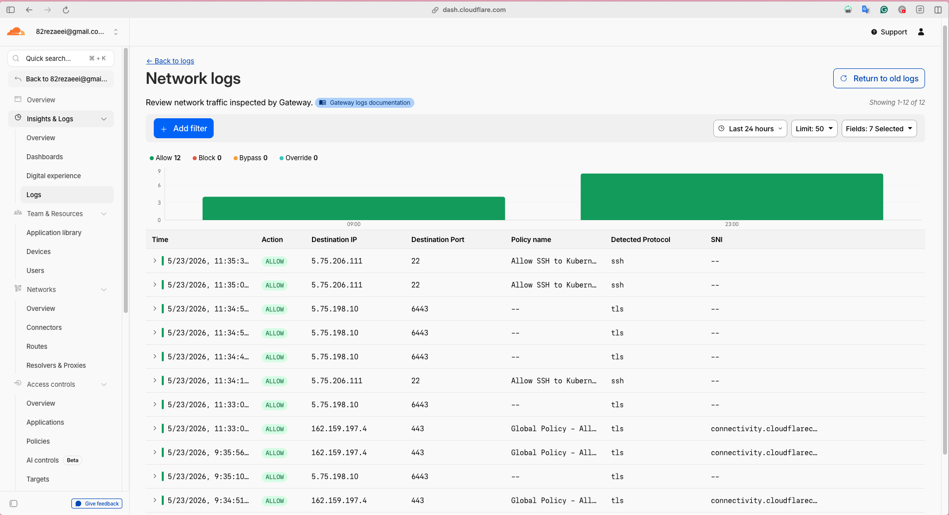
Task: Open account switcher next to email
Action: coord(116,32)
